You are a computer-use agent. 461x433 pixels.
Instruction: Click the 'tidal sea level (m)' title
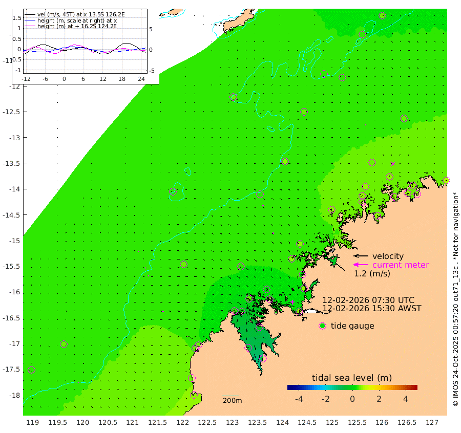[352, 378]
